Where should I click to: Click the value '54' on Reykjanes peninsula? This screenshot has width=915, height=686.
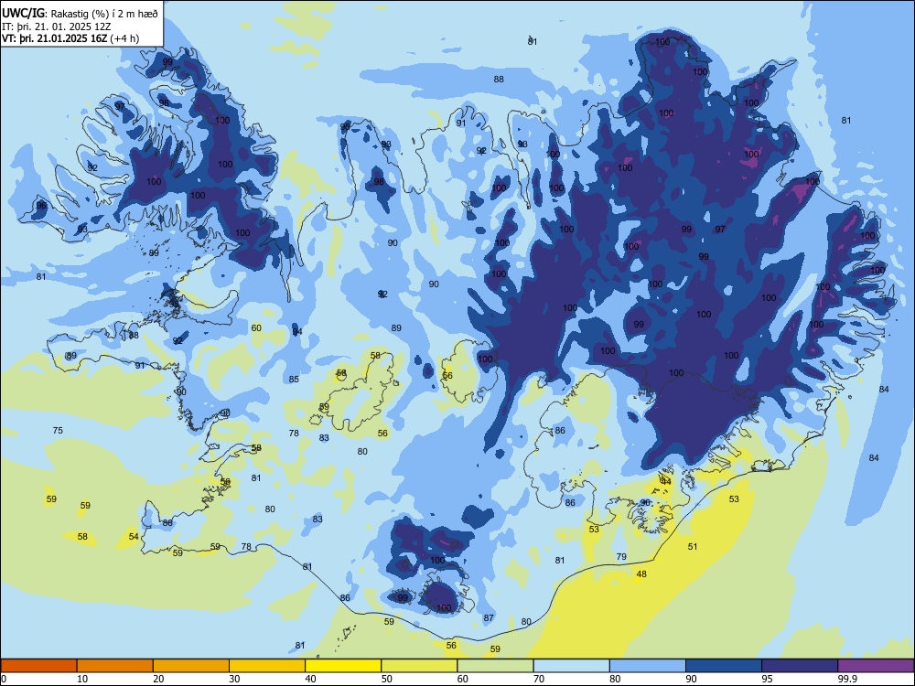click(x=134, y=536)
